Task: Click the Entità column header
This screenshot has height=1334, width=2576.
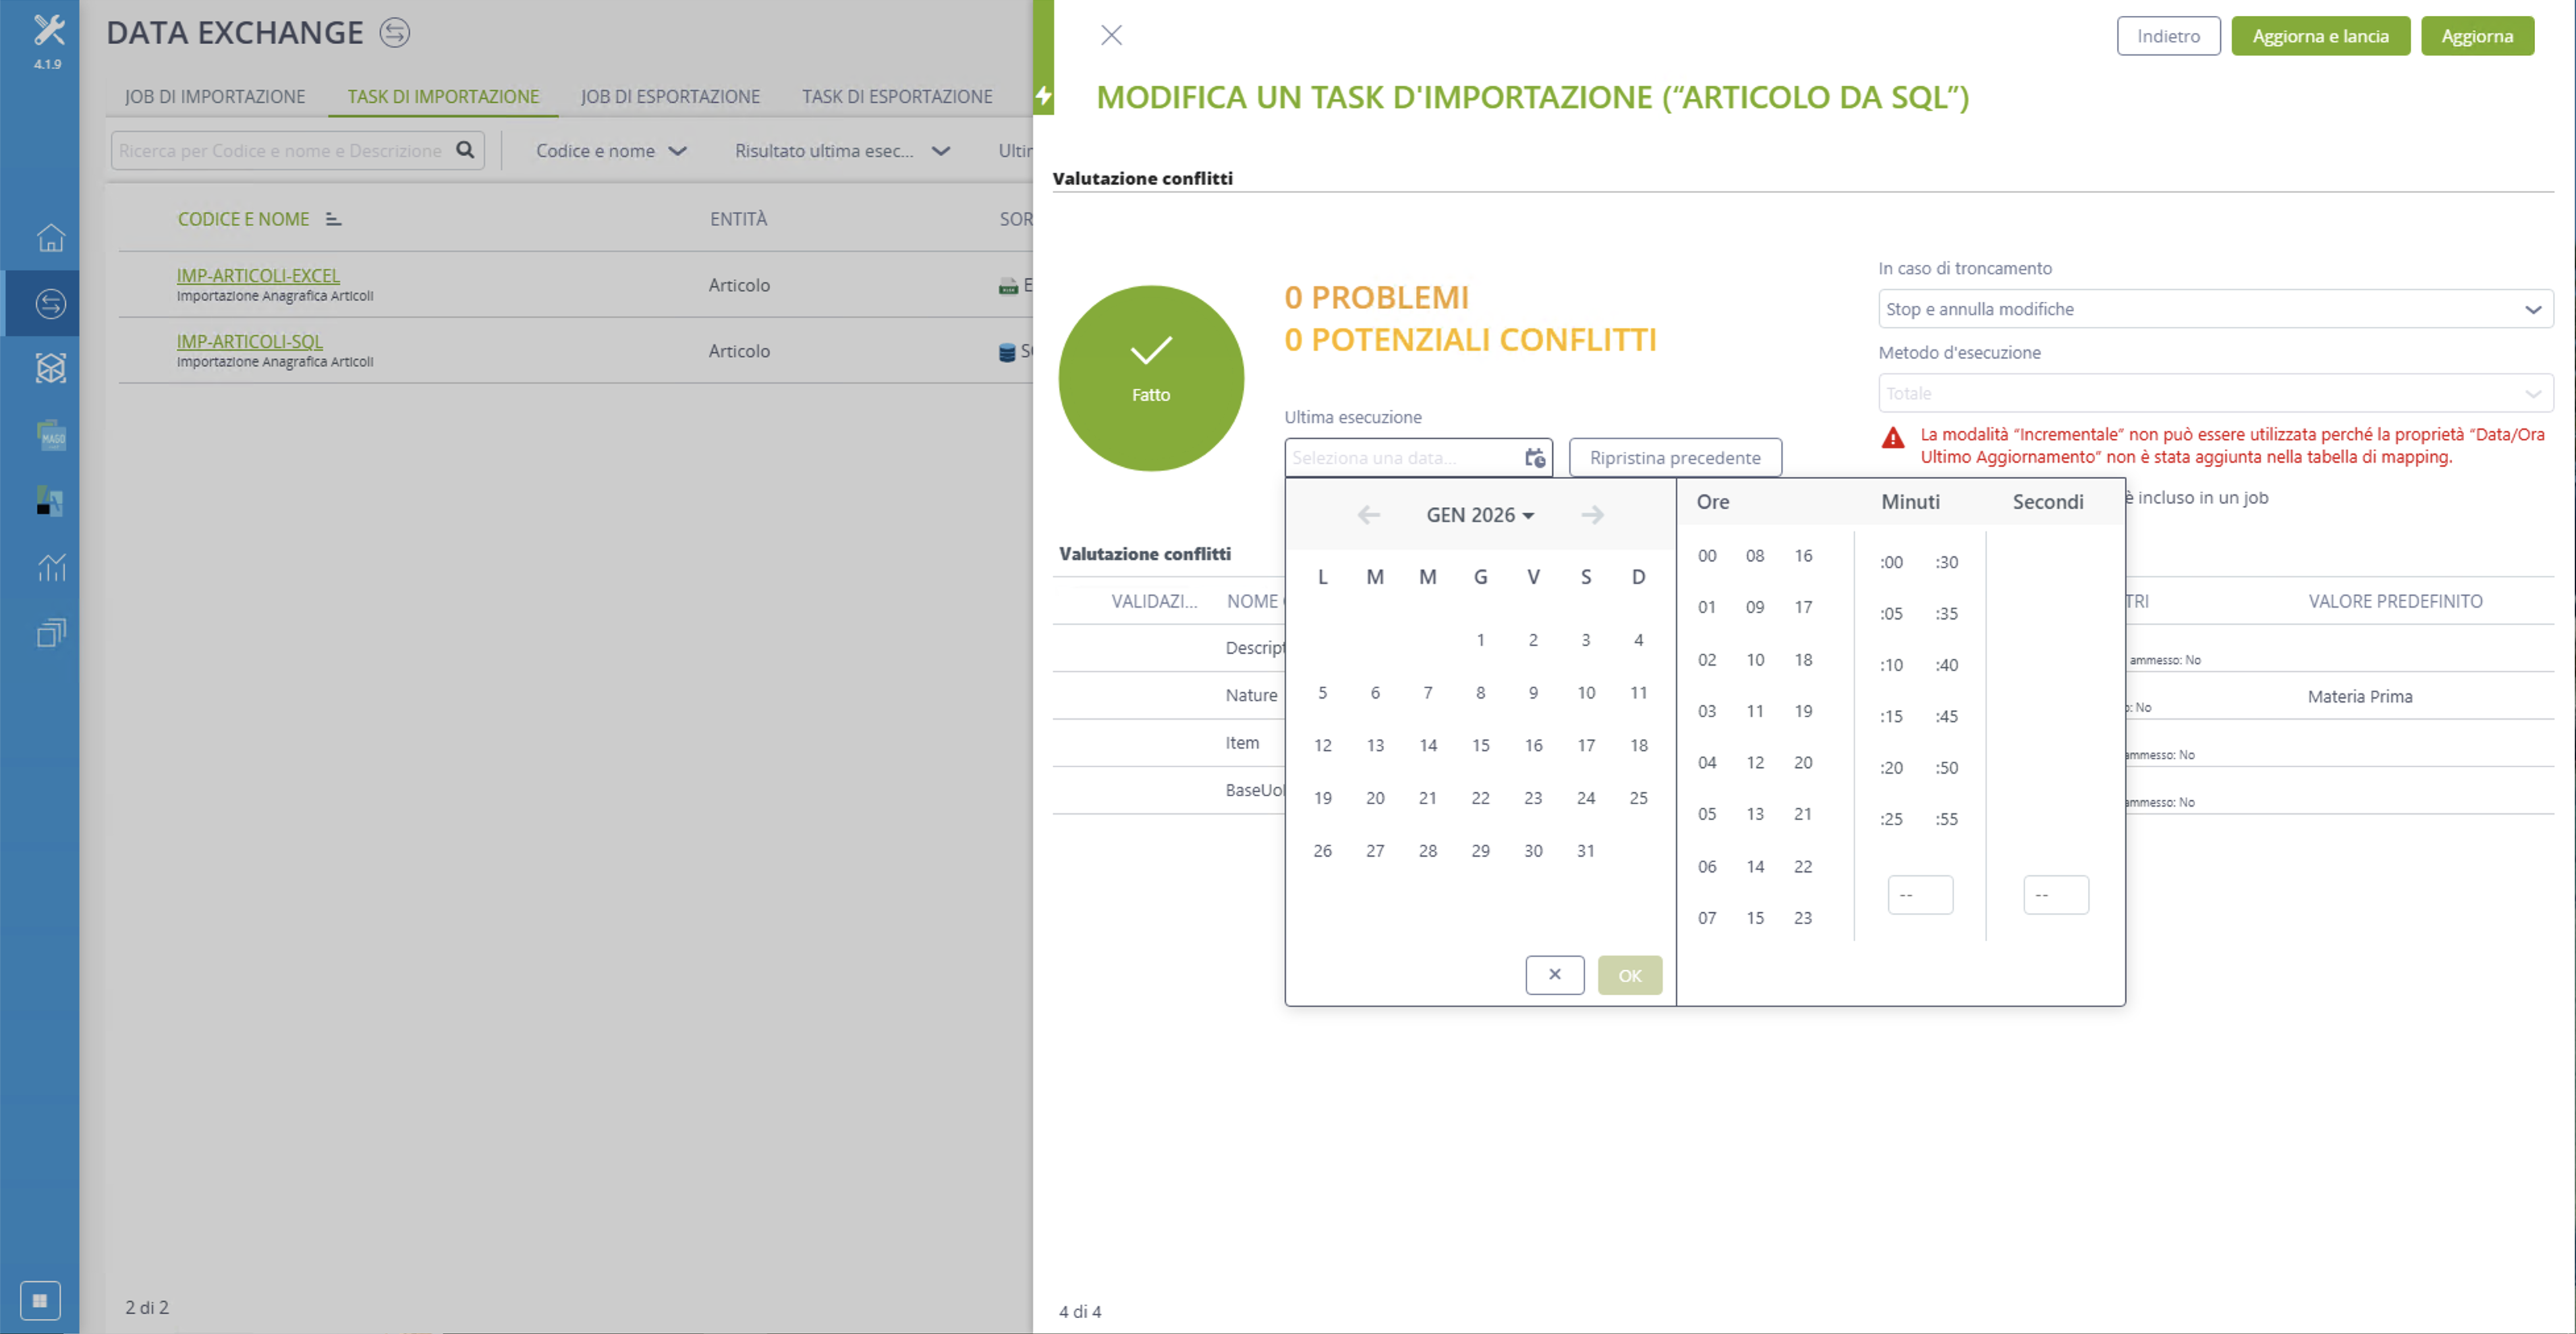Action: [x=739, y=219]
